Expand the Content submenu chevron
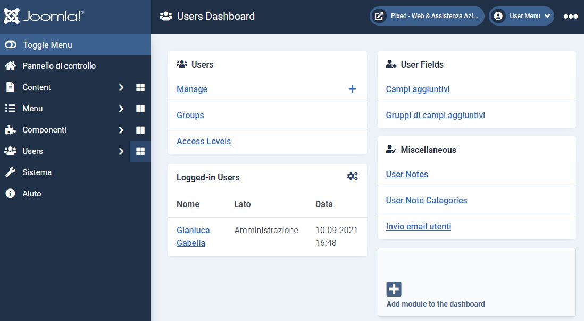 [x=121, y=87]
